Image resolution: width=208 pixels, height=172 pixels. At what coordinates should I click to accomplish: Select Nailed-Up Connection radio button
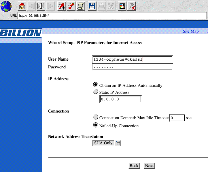click(95, 125)
